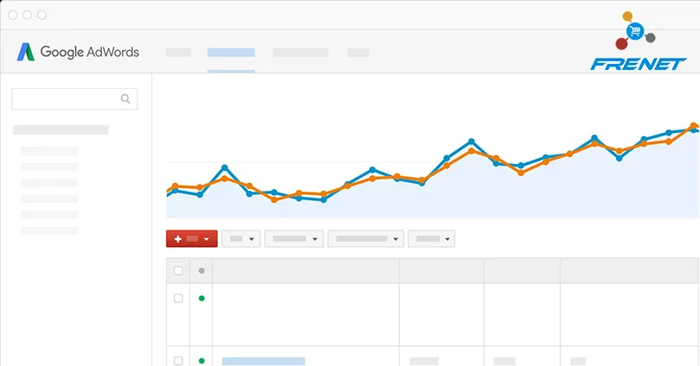Screen dimensions: 700x366
Task: Click the green status dot in first row
Action: pyautogui.click(x=201, y=299)
